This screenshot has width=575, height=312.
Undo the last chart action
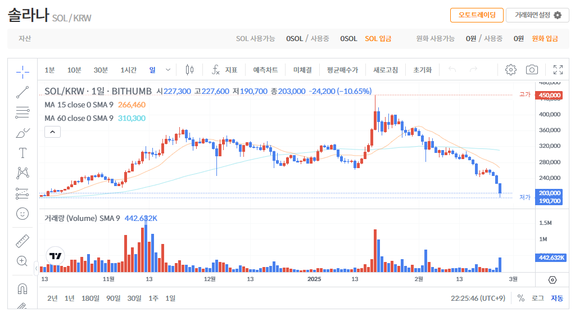[x=452, y=69]
